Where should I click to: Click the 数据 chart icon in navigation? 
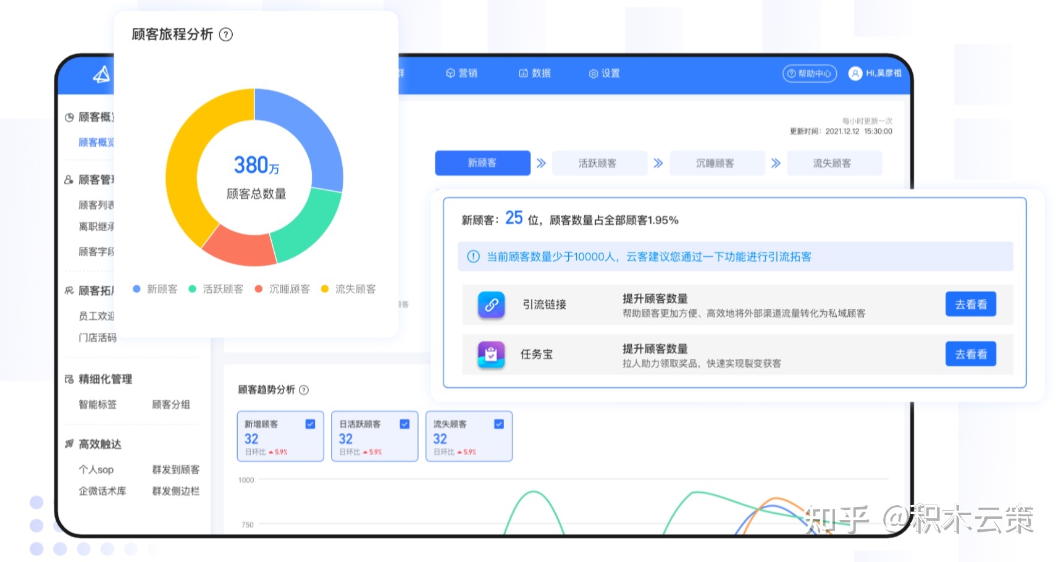click(523, 73)
